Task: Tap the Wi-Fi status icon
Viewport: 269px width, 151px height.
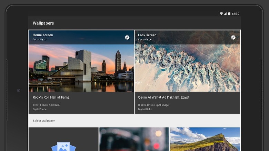Action: (x=221, y=14)
